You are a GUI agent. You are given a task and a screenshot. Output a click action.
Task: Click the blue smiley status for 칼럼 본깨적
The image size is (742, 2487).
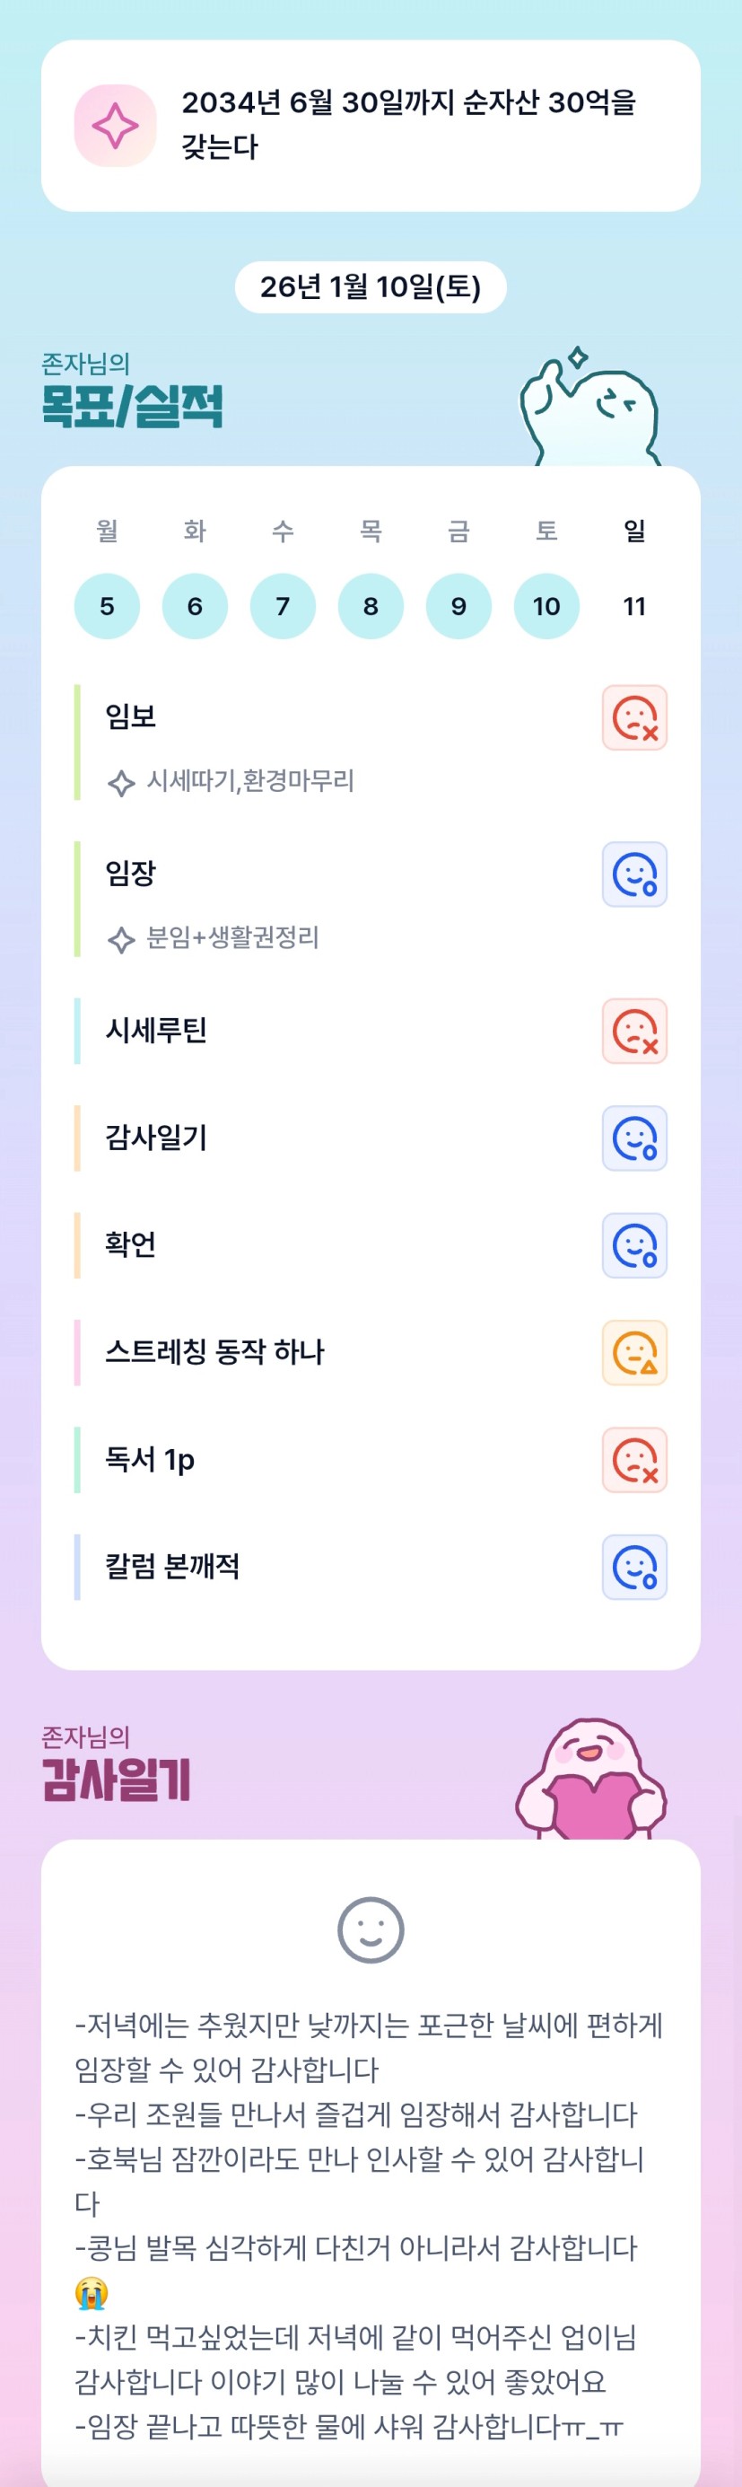(634, 1566)
